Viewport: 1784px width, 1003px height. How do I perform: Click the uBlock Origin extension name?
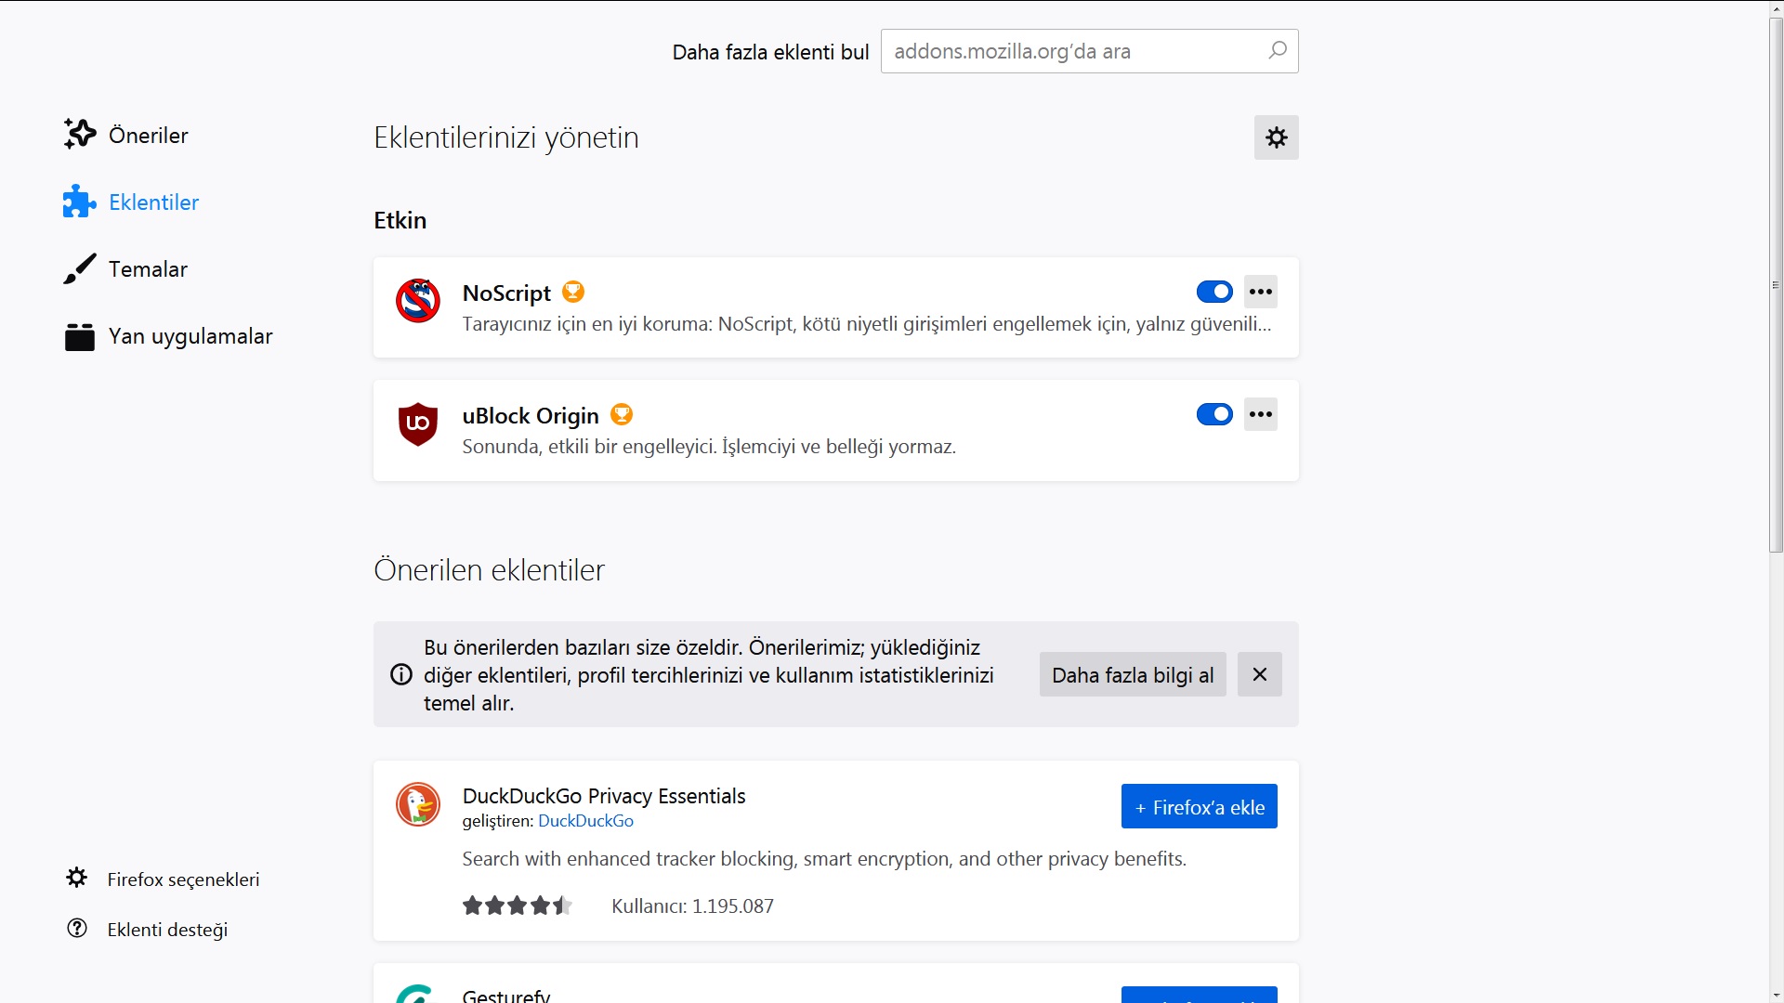point(531,416)
